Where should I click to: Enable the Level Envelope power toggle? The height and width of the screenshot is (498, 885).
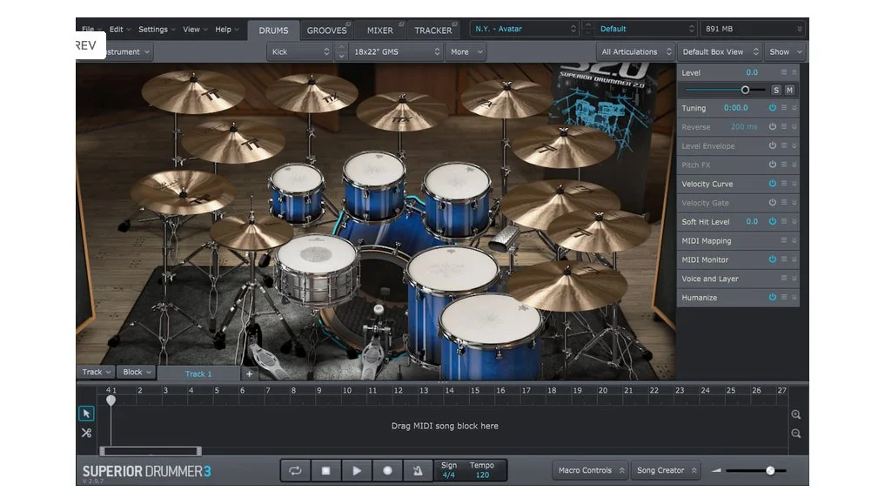click(x=772, y=145)
